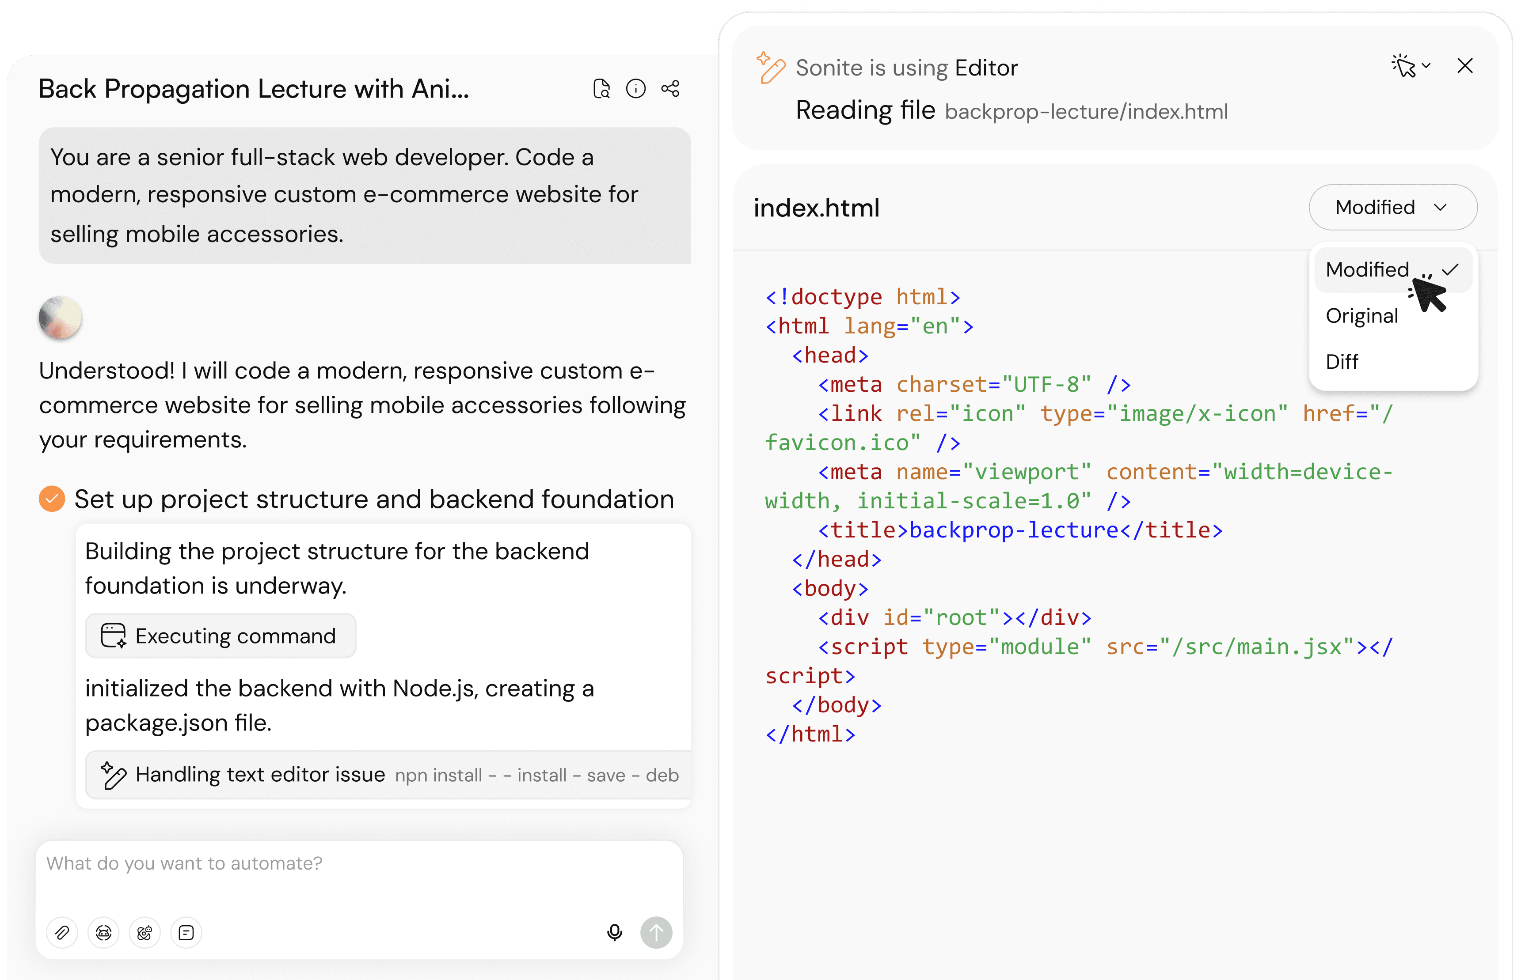Open document preview icon in the chat header
1525x980 pixels.
click(601, 88)
